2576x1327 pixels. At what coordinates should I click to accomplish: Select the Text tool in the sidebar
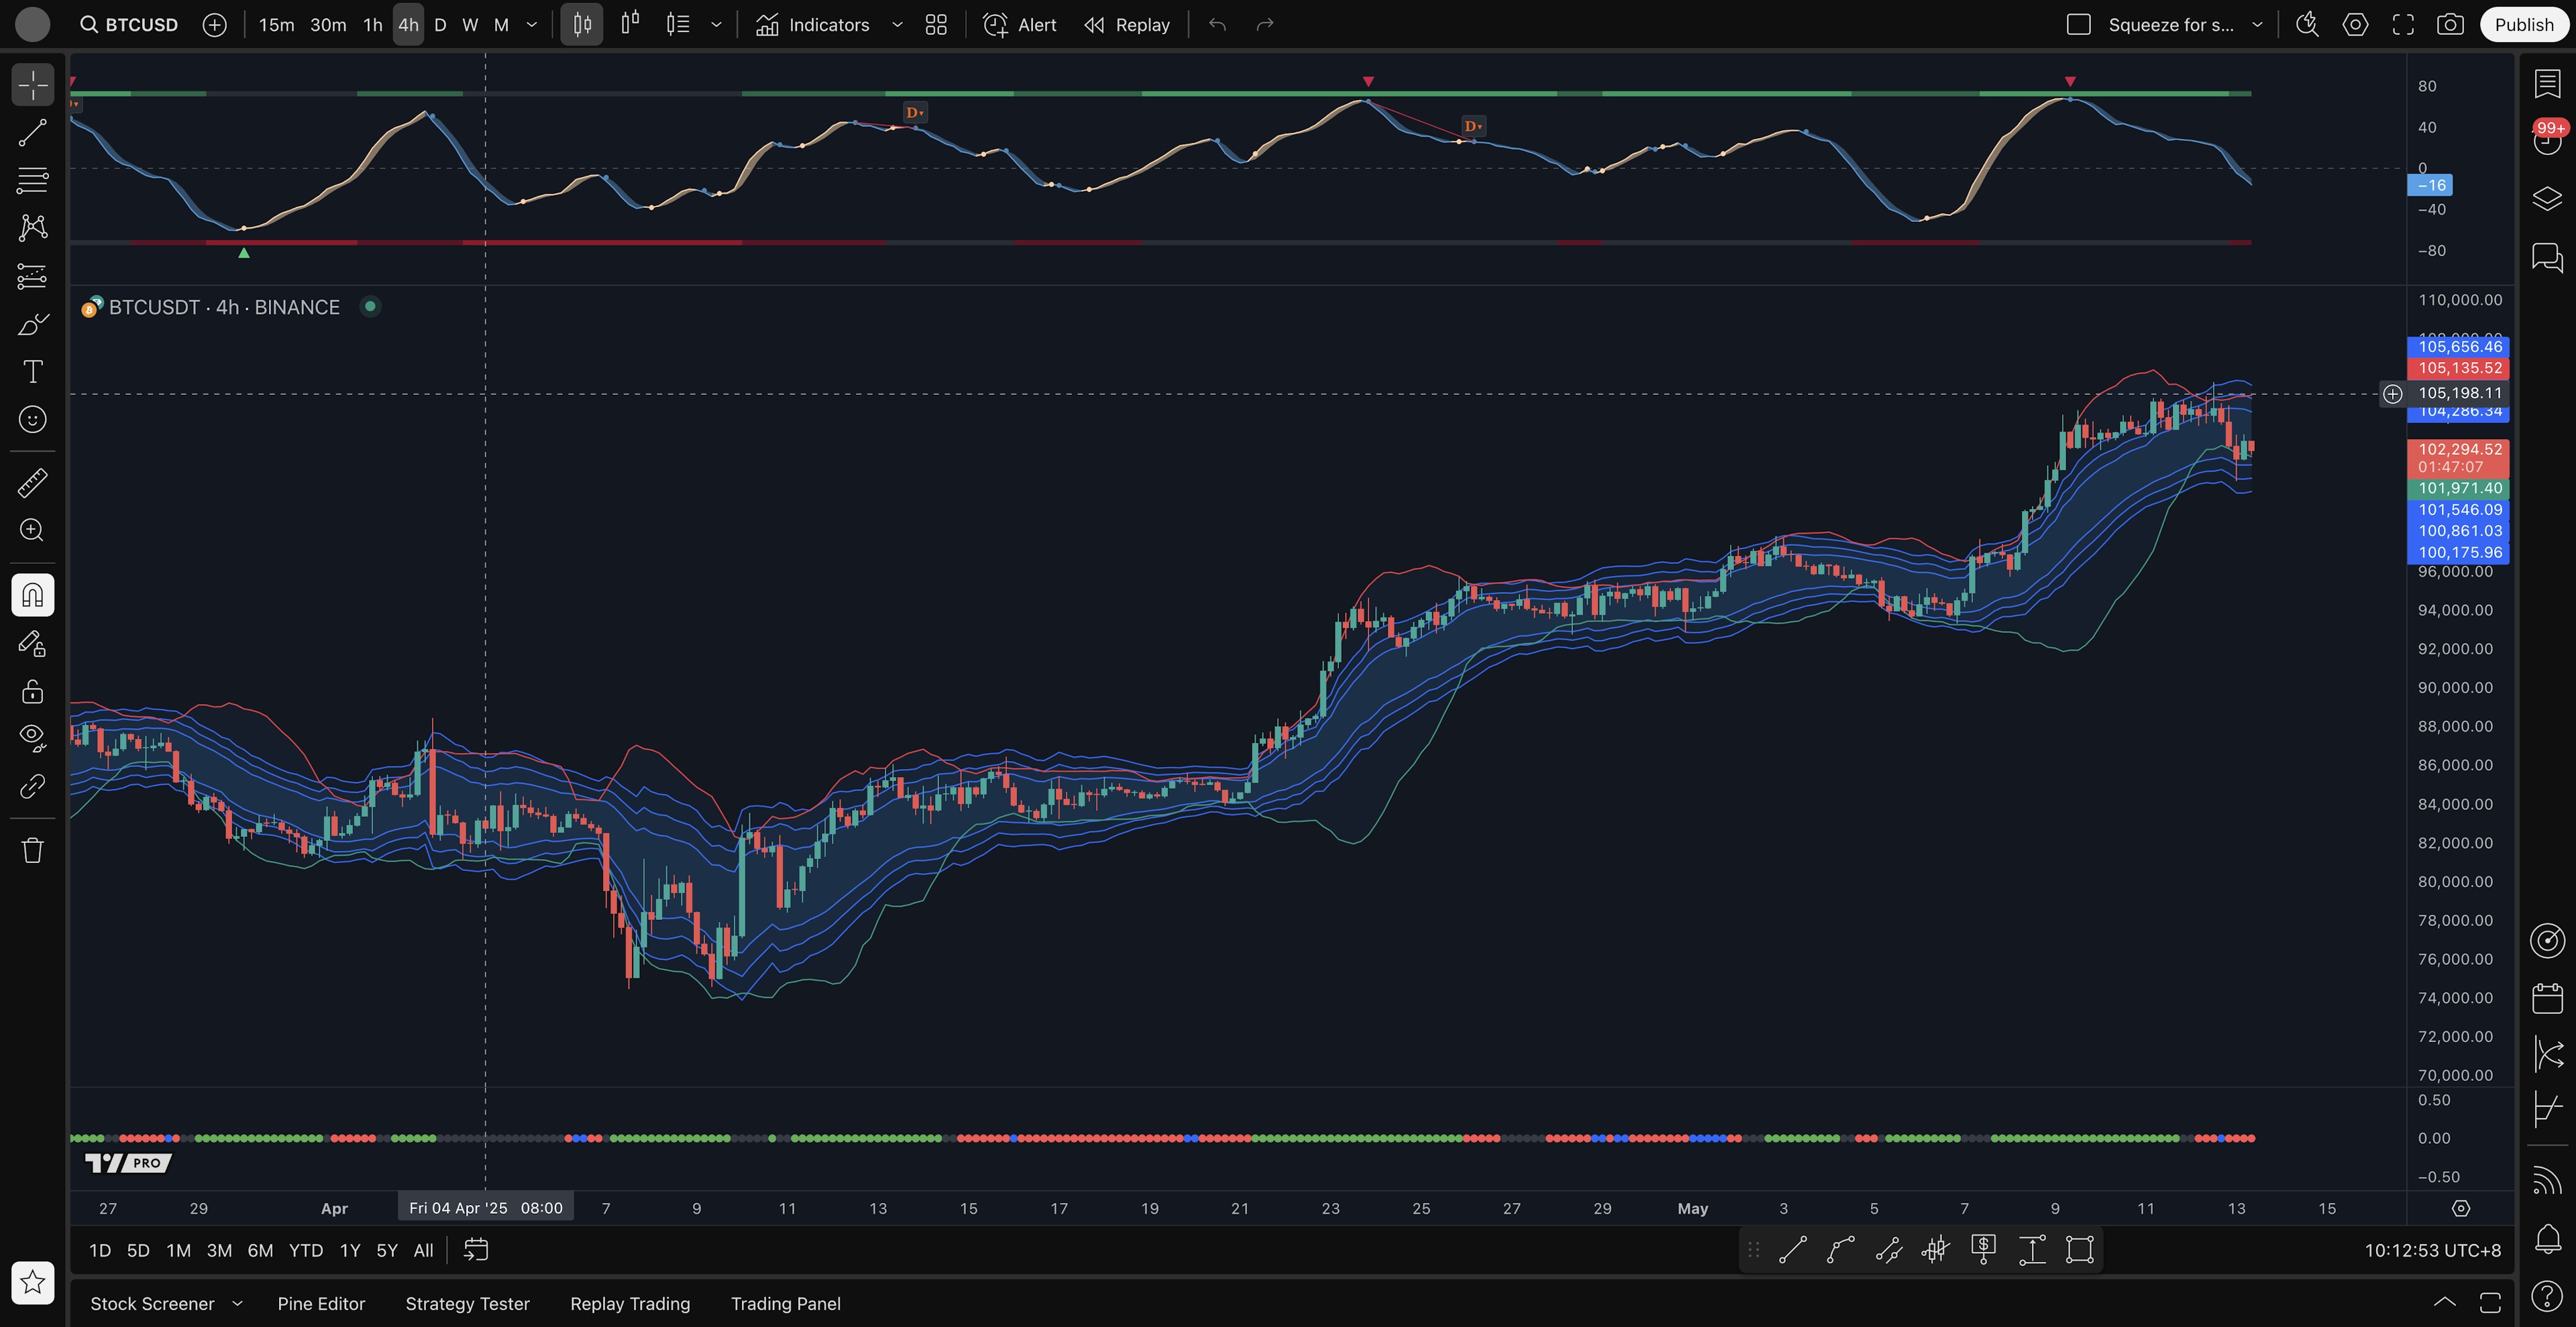coord(32,371)
